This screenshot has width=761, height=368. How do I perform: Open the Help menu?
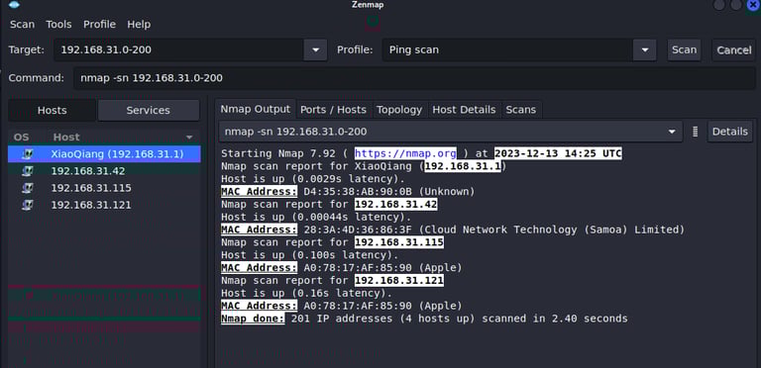(x=139, y=24)
